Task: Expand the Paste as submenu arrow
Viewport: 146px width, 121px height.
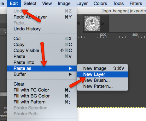Action: coord(70,68)
